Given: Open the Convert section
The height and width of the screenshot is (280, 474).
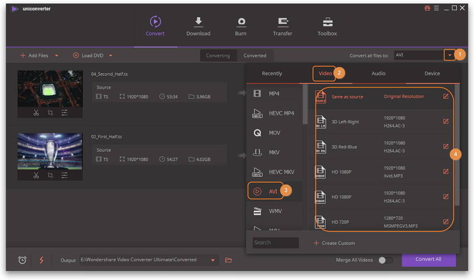Looking at the screenshot, I should tap(155, 26).
